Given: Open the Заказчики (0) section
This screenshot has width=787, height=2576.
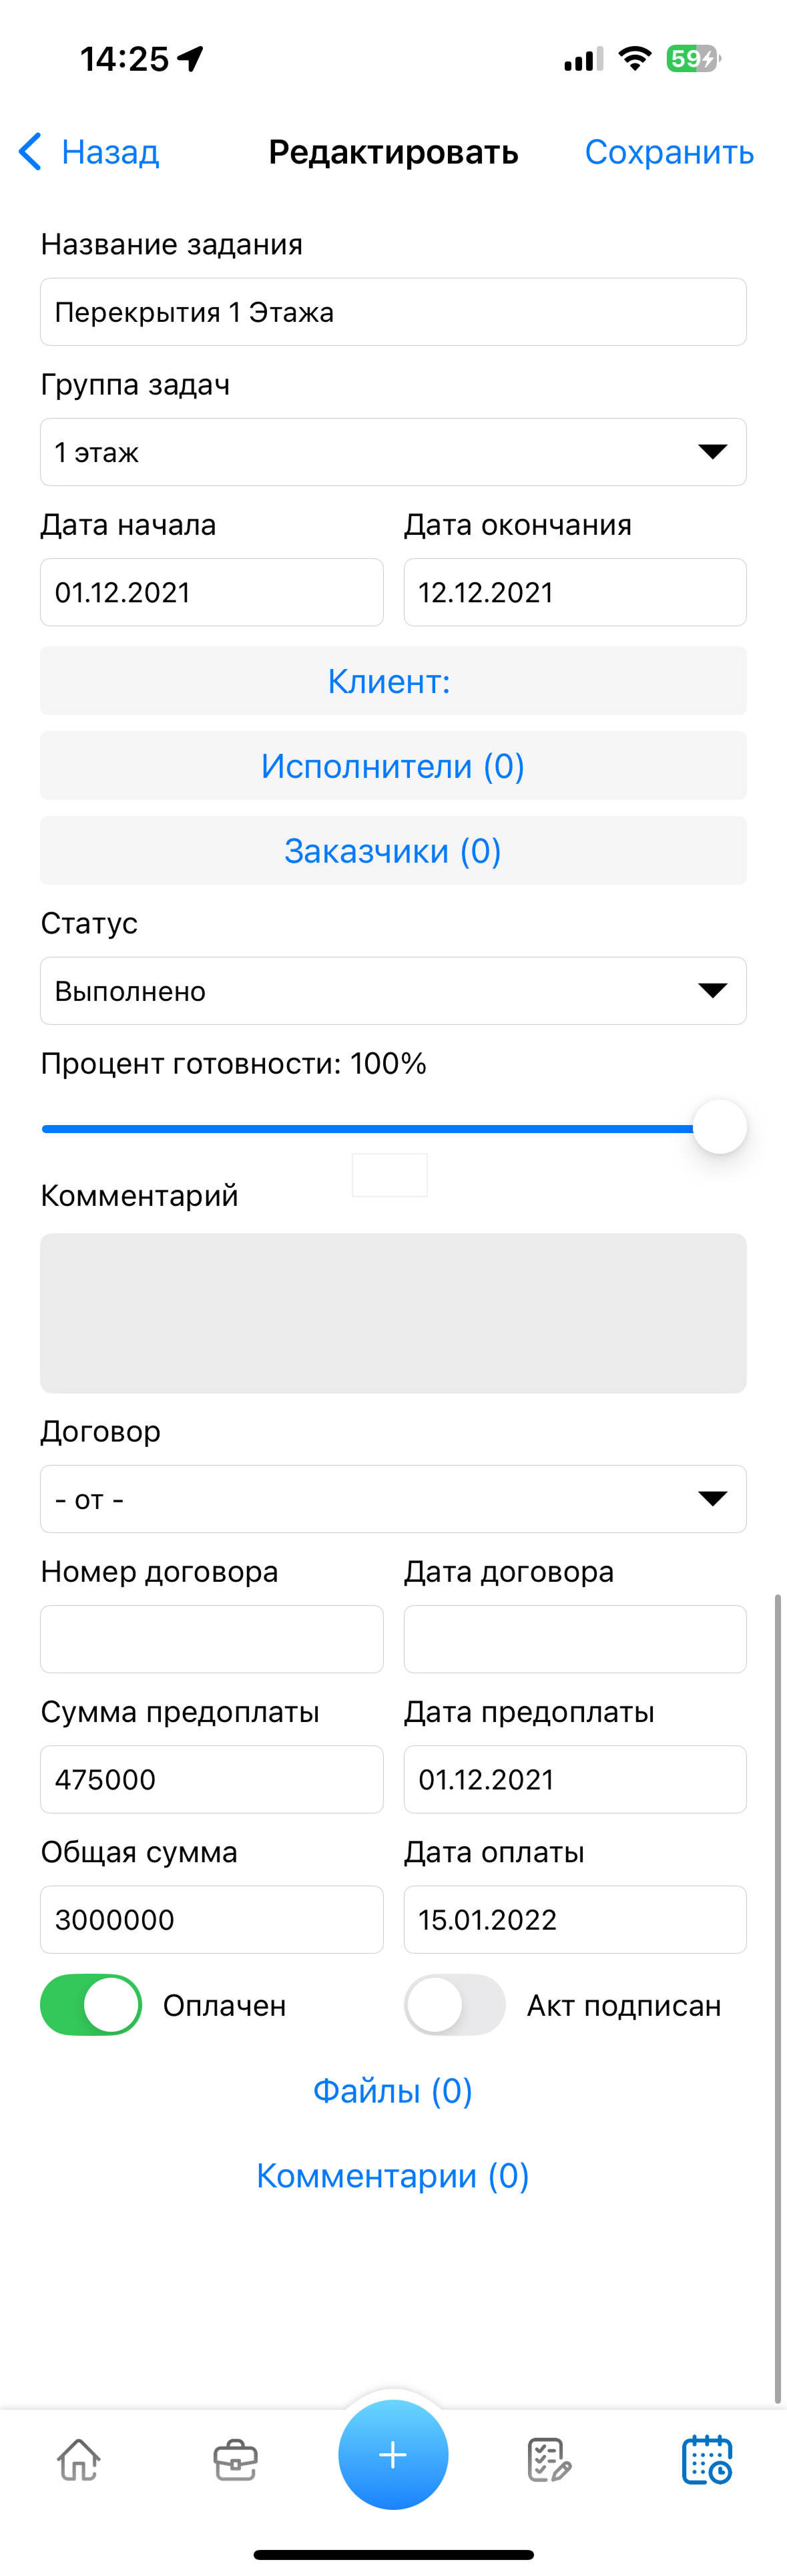Looking at the screenshot, I should coord(393,850).
